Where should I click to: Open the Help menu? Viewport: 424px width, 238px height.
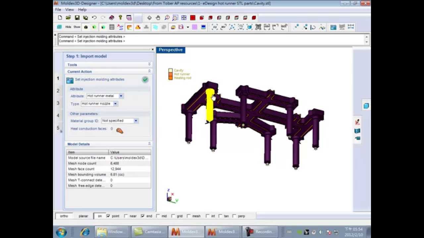tap(82, 10)
